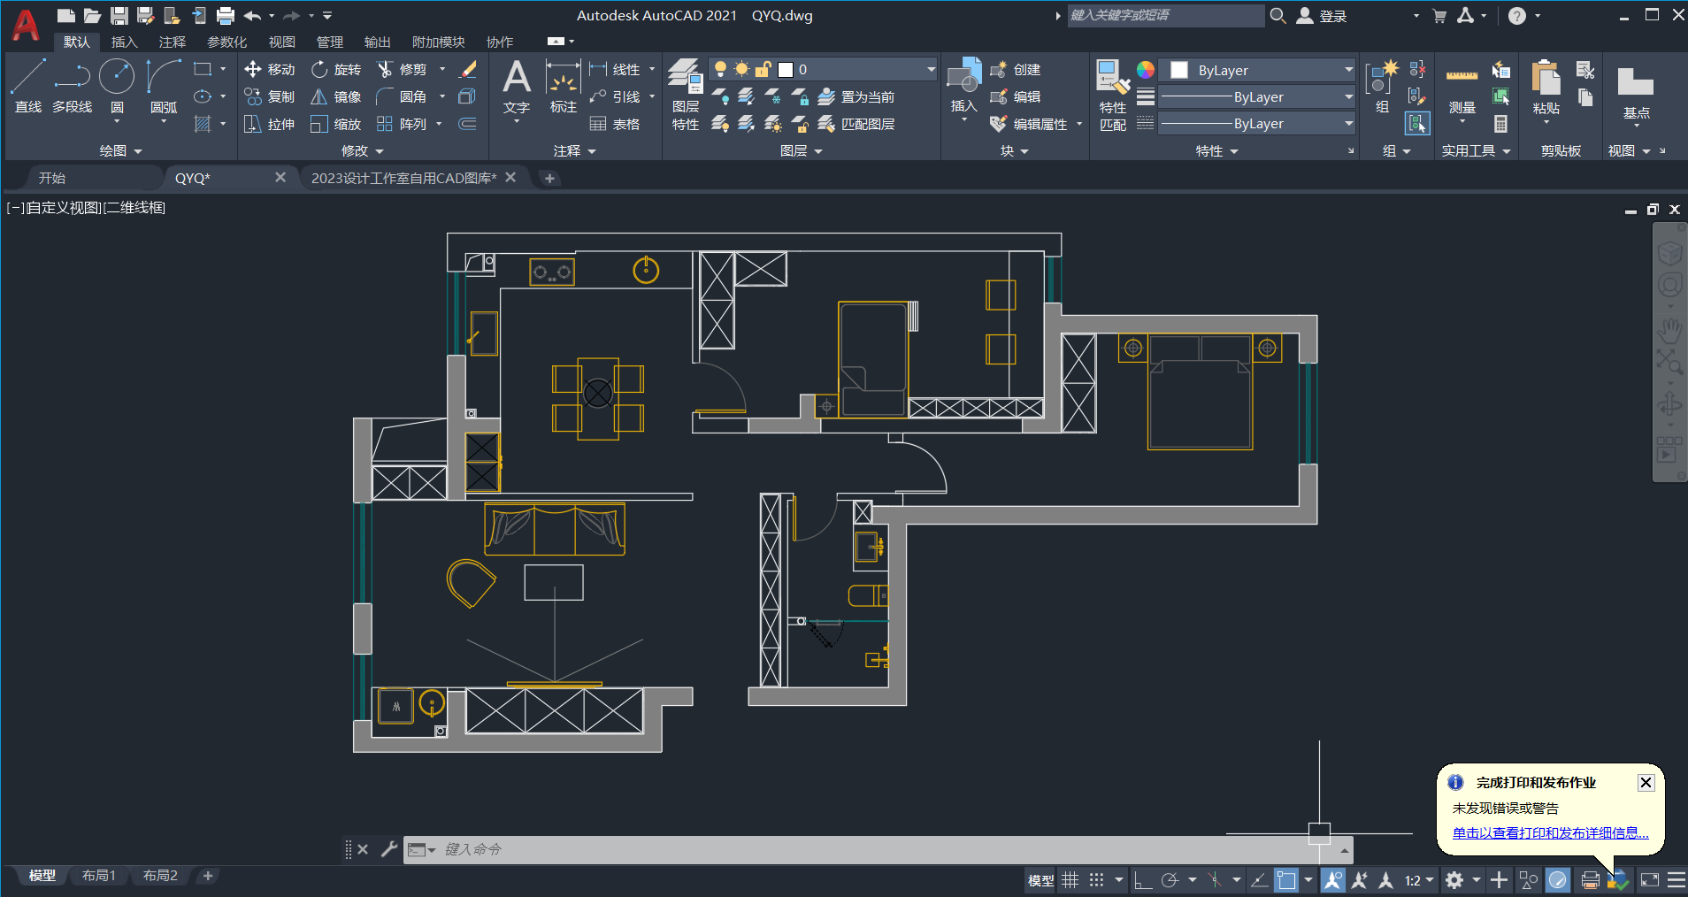Switch to the 2023设计工作室自用CAD图库 drawing tab
Viewport: 1688px width, 897px height.
coord(403,178)
